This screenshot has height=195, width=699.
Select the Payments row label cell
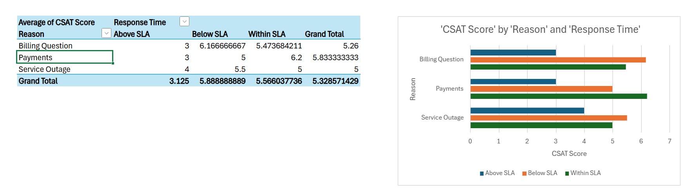[65, 57]
